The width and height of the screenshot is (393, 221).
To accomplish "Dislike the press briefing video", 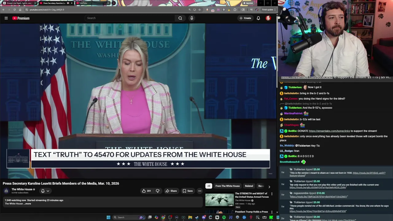I will (158, 191).
